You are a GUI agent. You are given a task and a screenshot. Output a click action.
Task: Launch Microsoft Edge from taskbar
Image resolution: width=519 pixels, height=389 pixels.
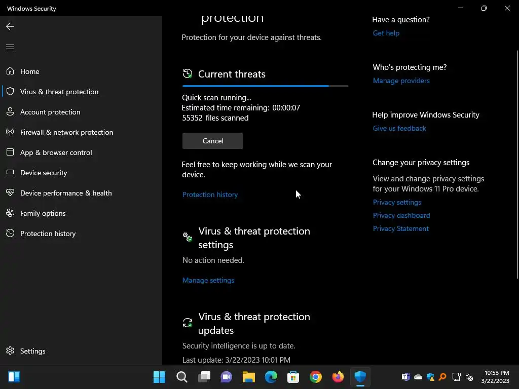271,377
